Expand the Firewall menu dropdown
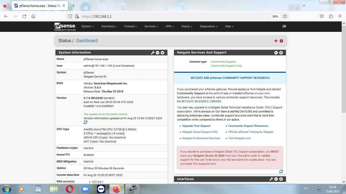The image size is (346, 194). click(130, 26)
